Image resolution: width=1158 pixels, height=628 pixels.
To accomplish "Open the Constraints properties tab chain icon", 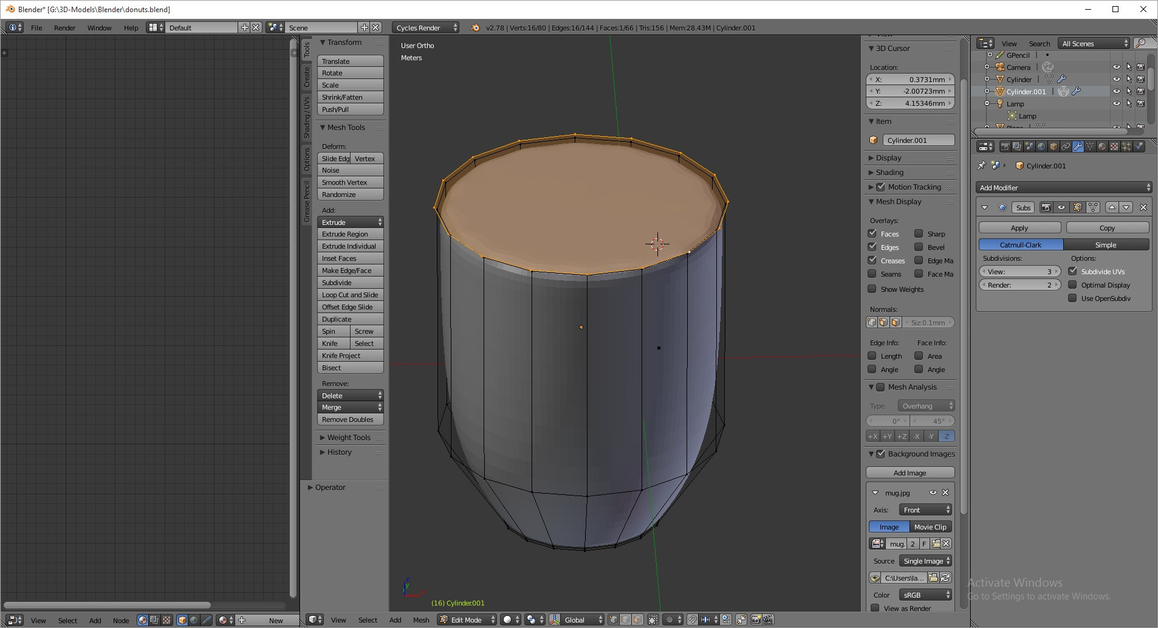I will (1066, 147).
